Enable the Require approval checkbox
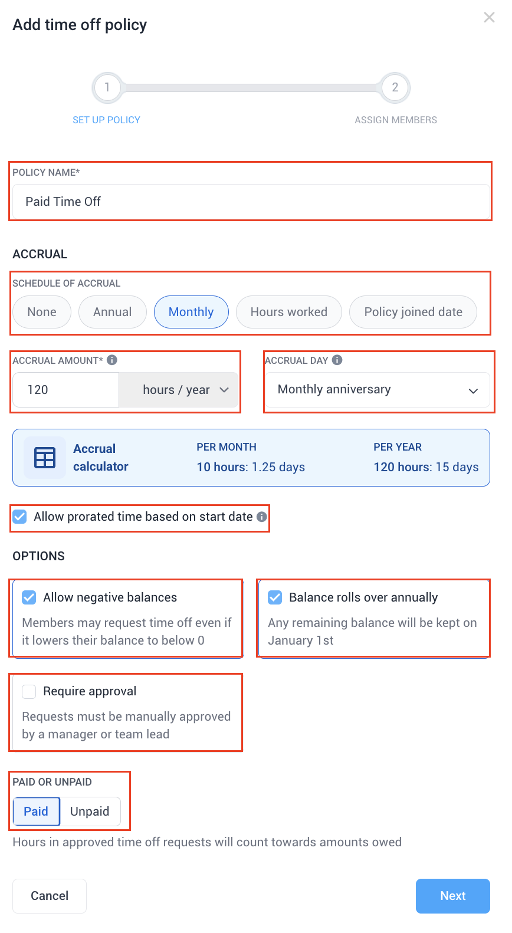This screenshot has height=933, width=512. [x=29, y=691]
